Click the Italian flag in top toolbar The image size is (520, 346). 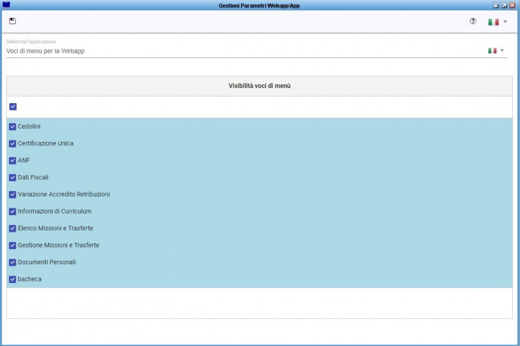click(493, 22)
